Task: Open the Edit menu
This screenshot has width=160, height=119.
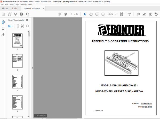Action: click(7, 4)
